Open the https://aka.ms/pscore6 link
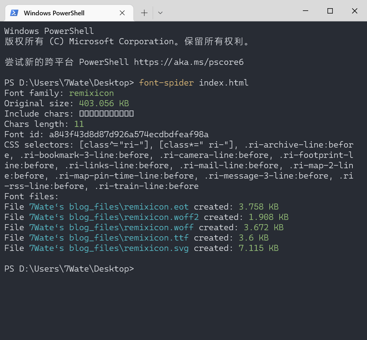 pyautogui.click(x=189, y=62)
